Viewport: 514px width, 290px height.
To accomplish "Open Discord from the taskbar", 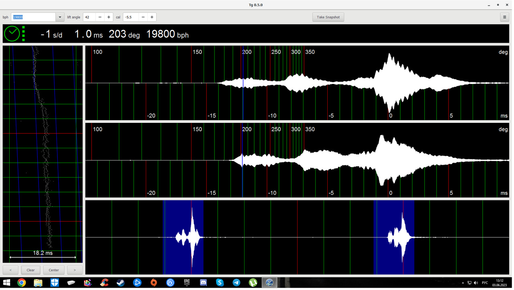I will pyautogui.click(x=203, y=283).
